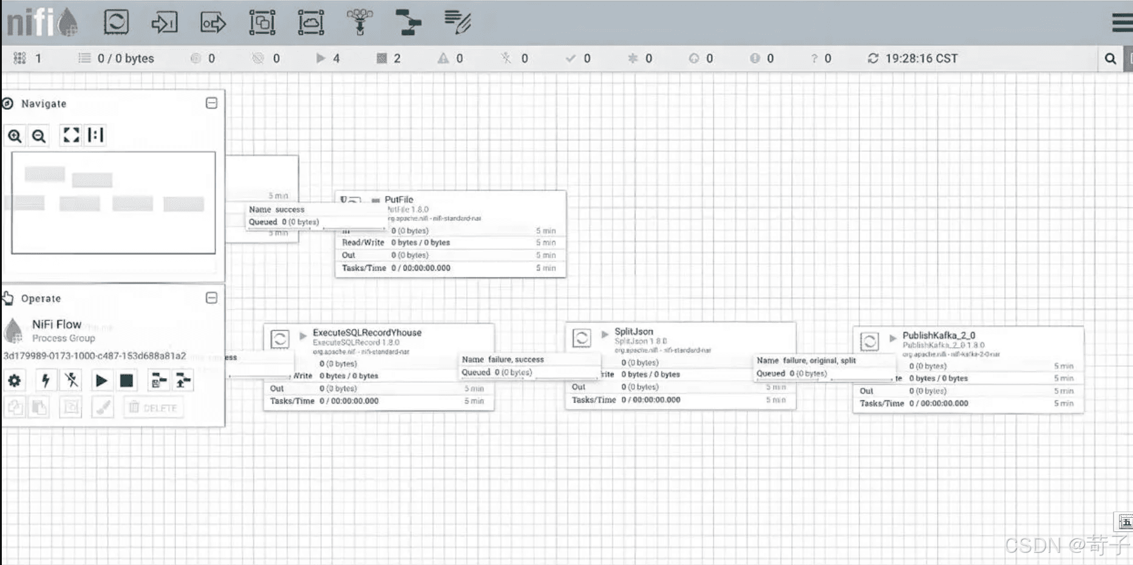Click the Create template icon
1133x565 pixels.
(158, 381)
